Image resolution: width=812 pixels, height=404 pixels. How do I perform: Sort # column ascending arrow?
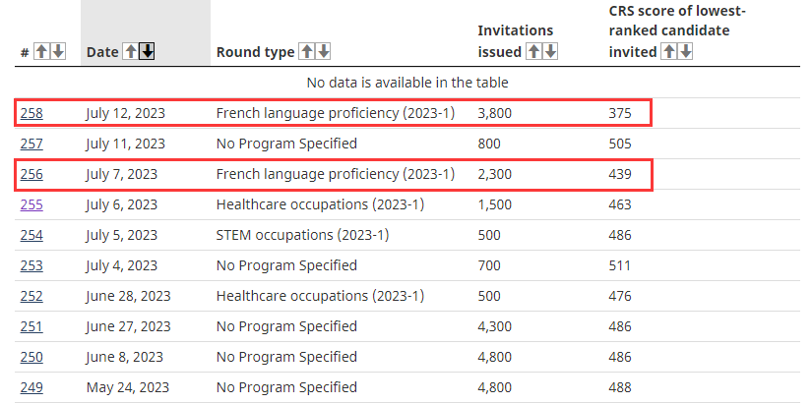pyautogui.click(x=41, y=51)
